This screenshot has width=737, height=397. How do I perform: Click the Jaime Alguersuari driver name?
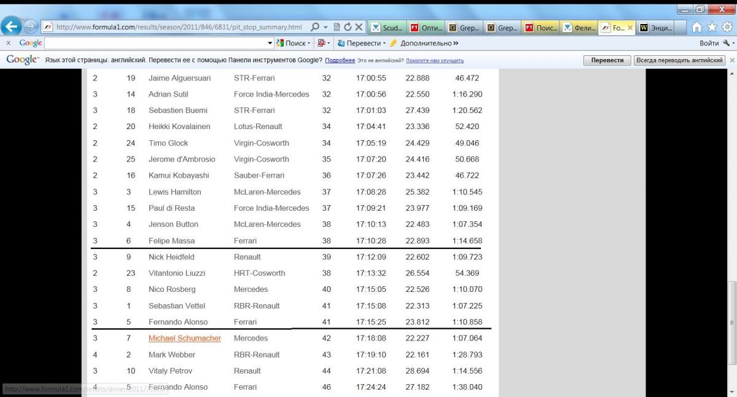tap(180, 78)
